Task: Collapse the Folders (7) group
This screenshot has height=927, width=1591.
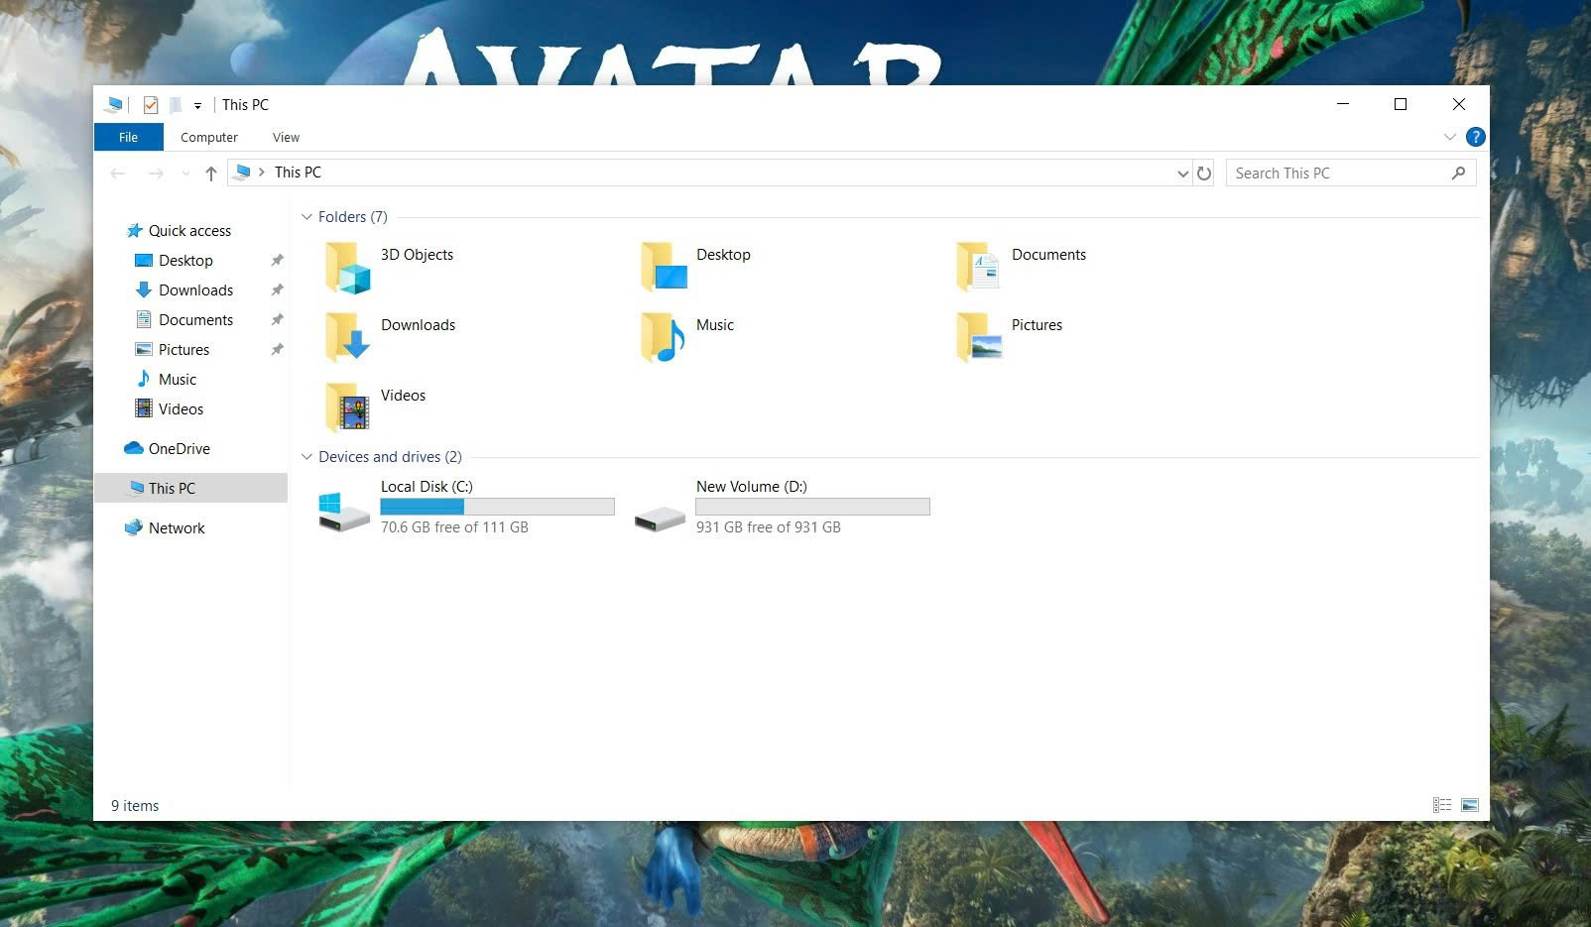Action: pos(306,217)
